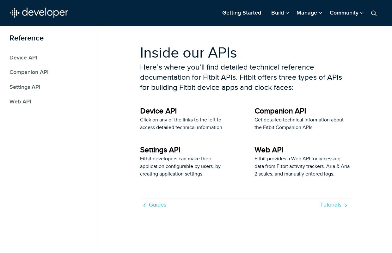Open the Device API heading in main content
Screen dimensions: 392x253
point(158,111)
